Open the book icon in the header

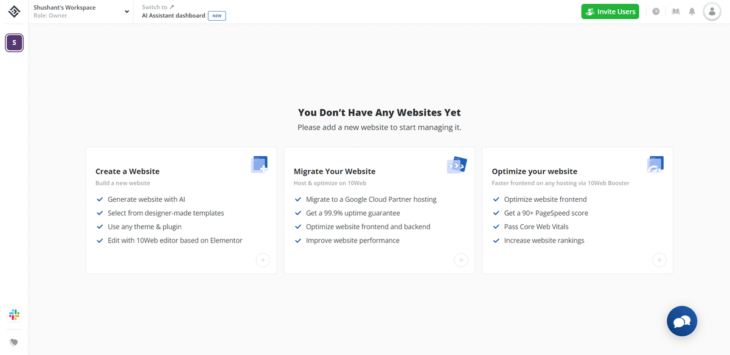pos(675,12)
